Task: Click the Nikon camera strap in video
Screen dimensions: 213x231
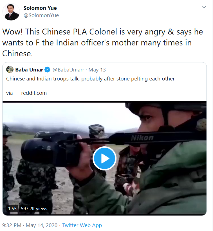Action: pos(142,138)
